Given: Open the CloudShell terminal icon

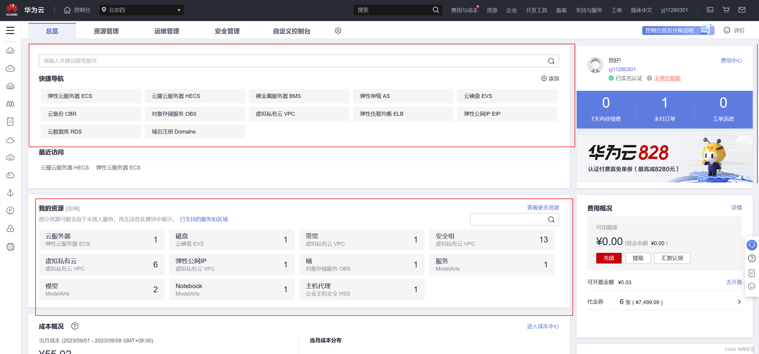Looking at the screenshot, I should [x=710, y=10].
